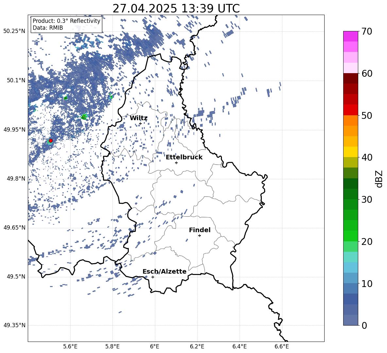Click the longitude label 6.2°E

click(x=197, y=346)
